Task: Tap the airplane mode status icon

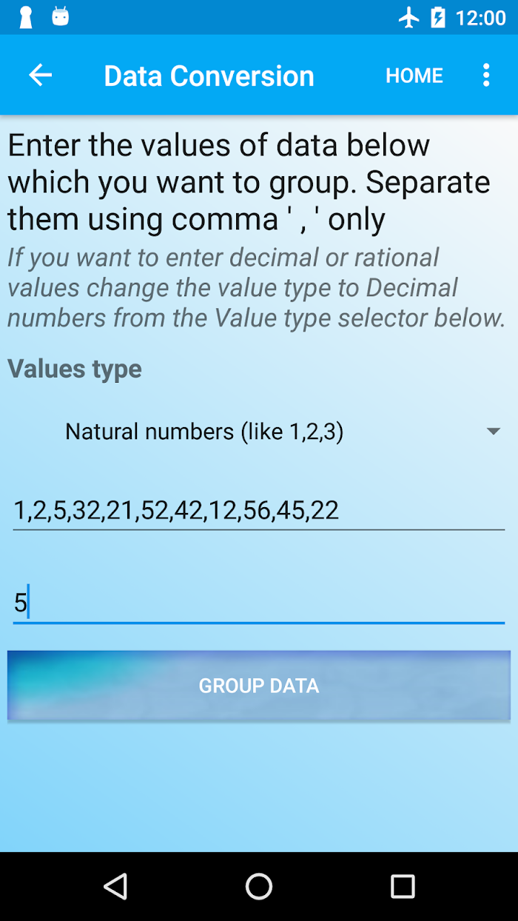Action: [x=408, y=17]
